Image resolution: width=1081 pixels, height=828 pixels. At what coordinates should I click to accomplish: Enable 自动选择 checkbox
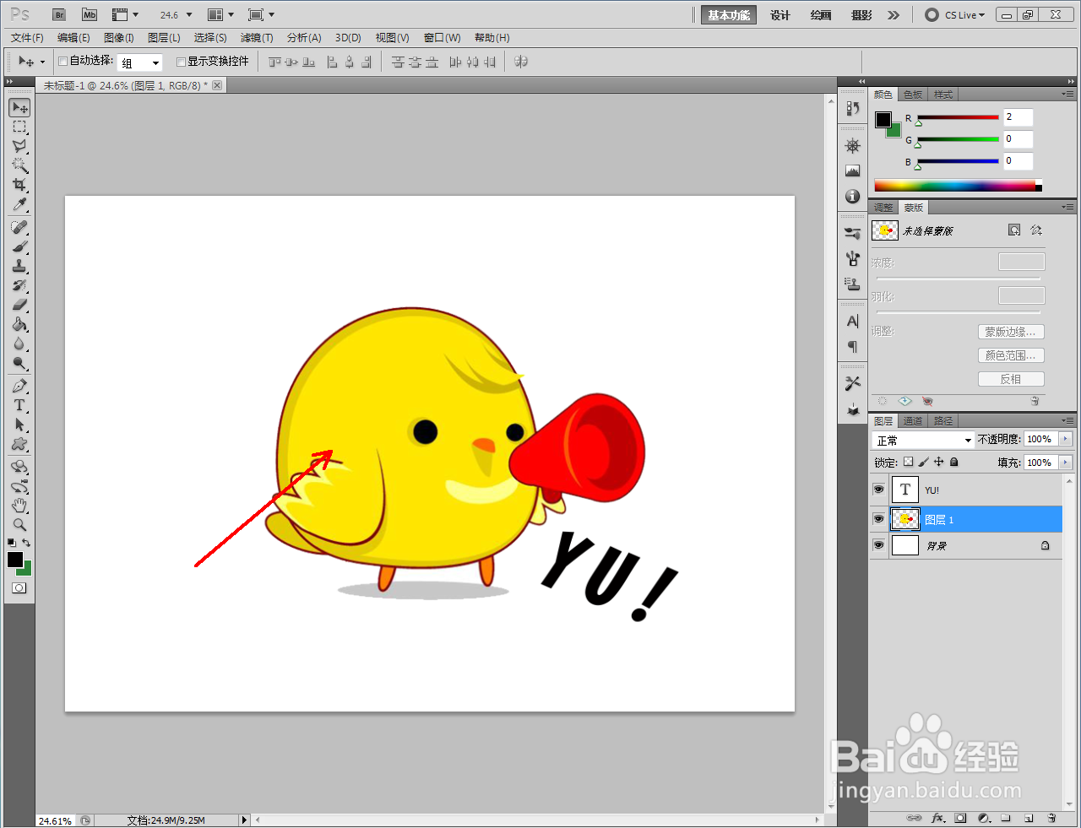pyautogui.click(x=62, y=62)
